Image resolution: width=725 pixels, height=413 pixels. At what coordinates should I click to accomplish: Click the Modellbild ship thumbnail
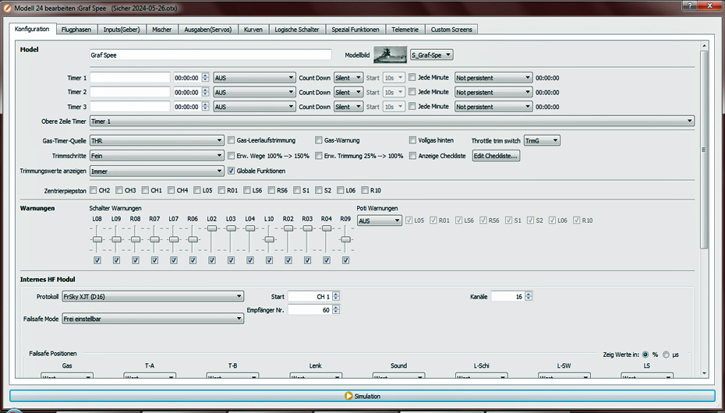pos(390,55)
